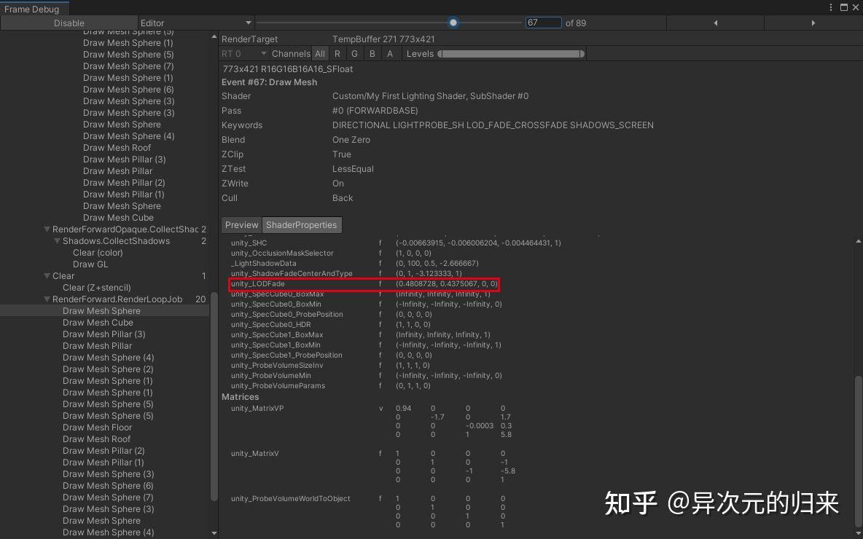Click the frame number field showing 67
The image size is (863, 539).
coord(543,23)
